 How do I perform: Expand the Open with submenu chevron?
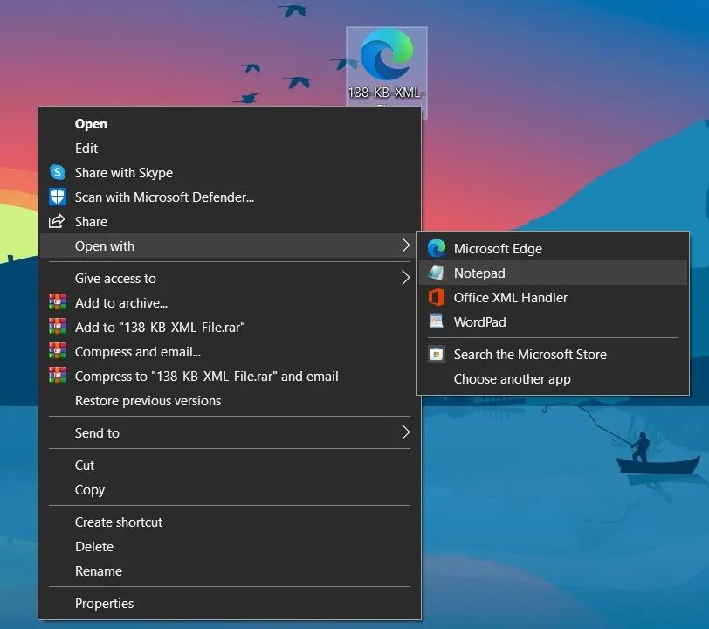(405, 245)
